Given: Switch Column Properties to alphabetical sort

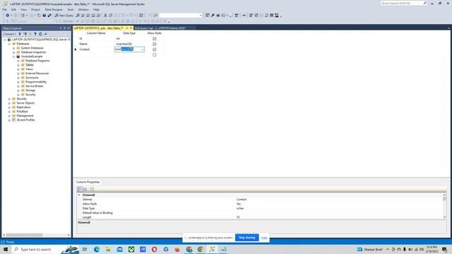Looking at the screenshot, I should point(85,189).
